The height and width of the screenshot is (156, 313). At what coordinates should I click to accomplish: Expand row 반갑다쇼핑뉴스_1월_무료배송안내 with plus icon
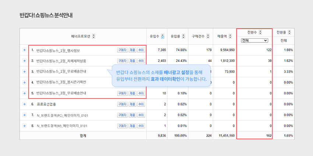tap(24, 72)
